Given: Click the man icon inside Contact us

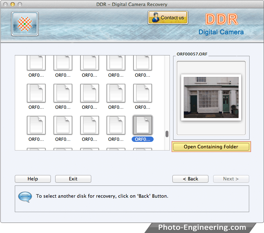Looking at the screenshot, I should [155, 17].
